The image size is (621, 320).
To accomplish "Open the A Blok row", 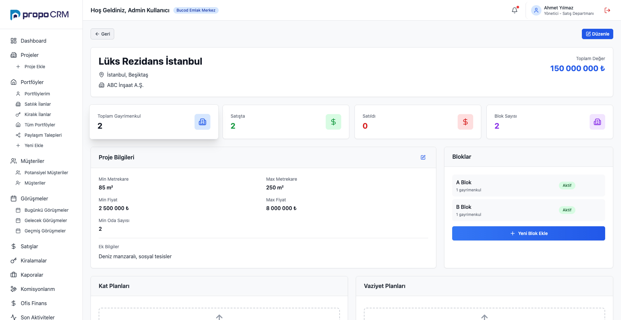I will [x=528, y=186].
